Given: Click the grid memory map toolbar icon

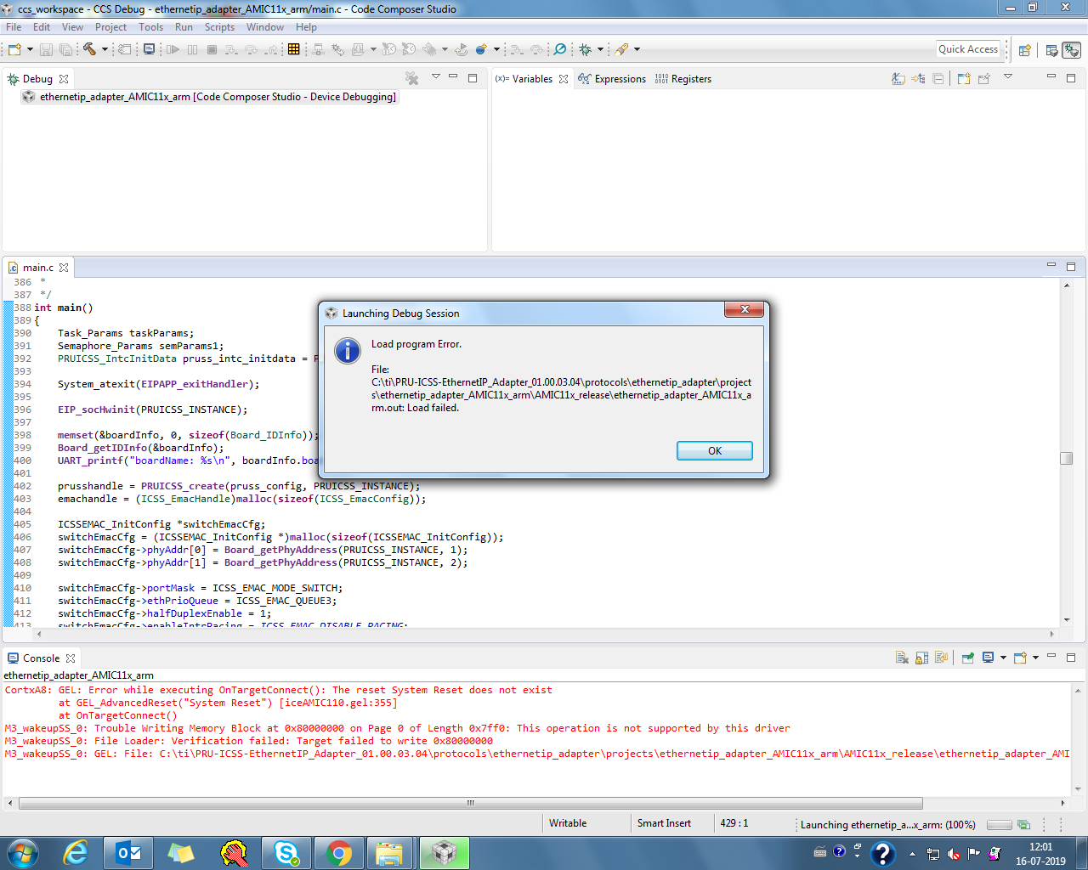Looking at the screenshot, I should pos(294,49).
